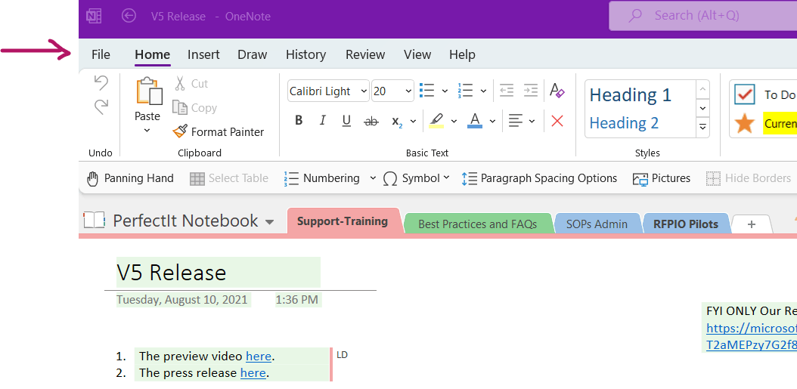Image resolution: width=797 pixels, height=389 pixels.
Task: Click the Redo arrow icon
Action: 101,107
